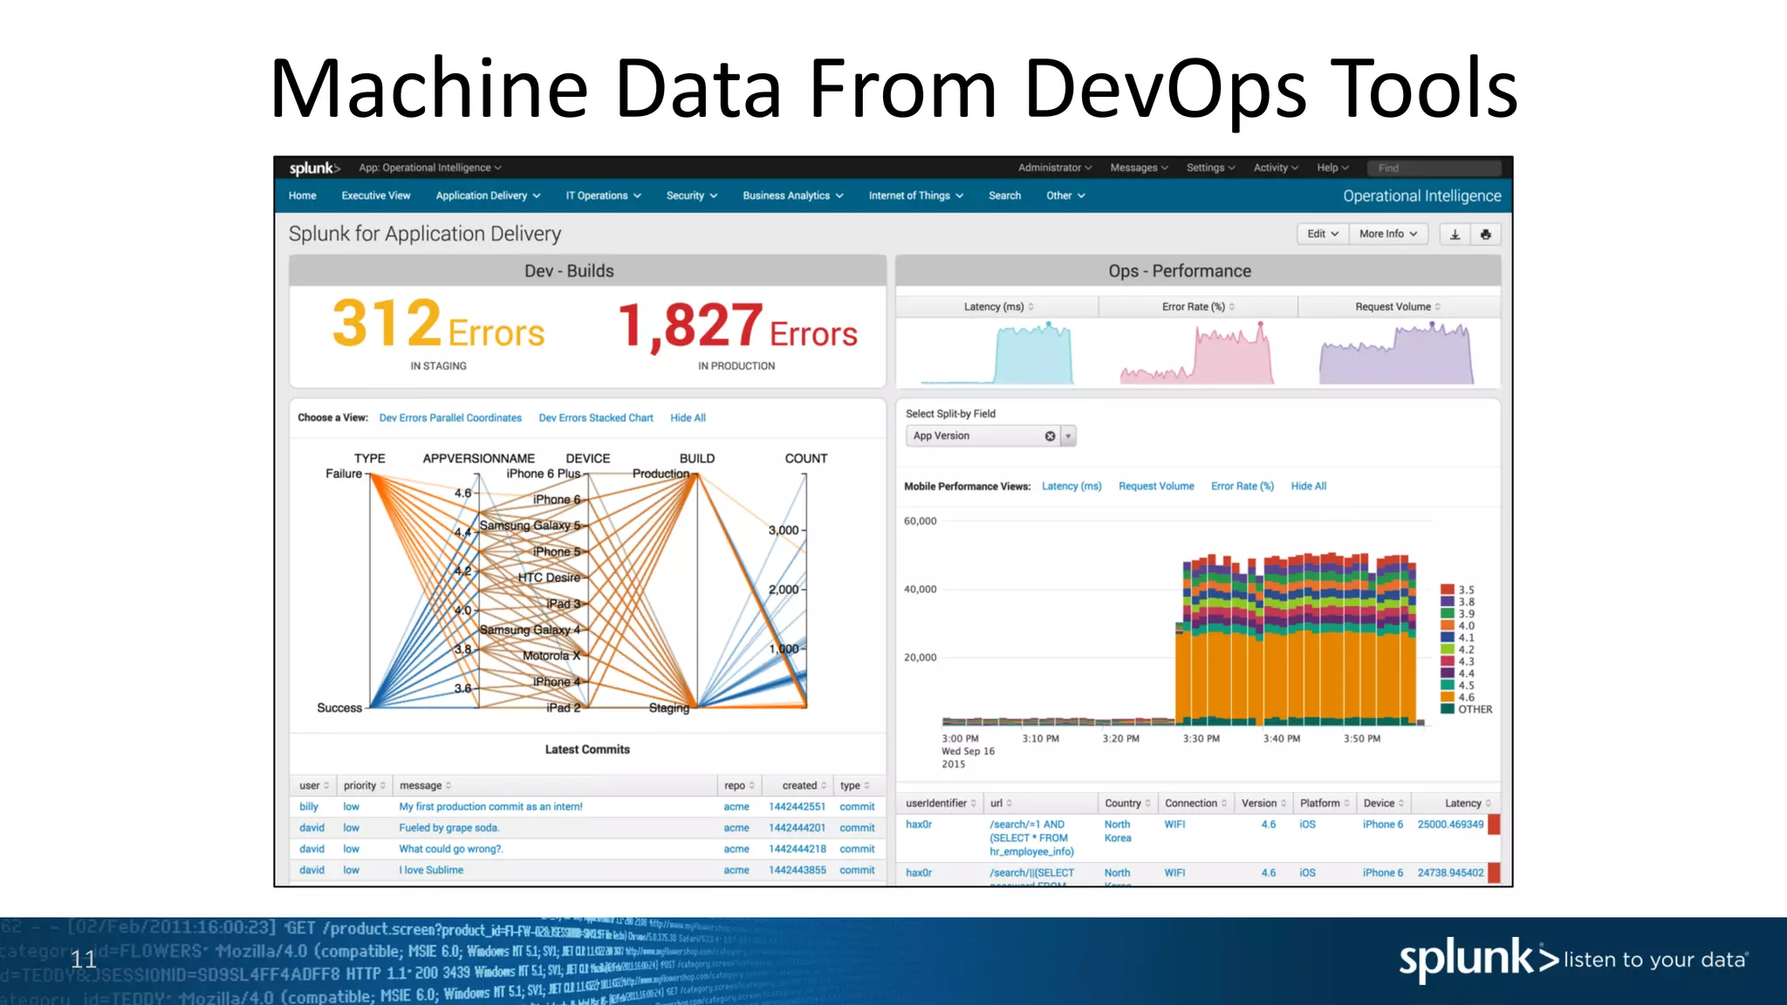Go to the Home nav item
The image size is (1787, 1005).
[x=302, y=195]
